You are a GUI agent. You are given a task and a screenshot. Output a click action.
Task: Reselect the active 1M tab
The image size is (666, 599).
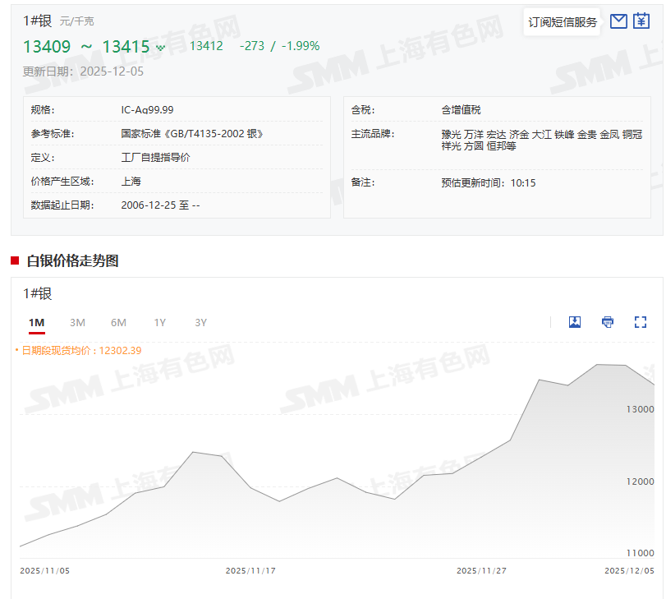pos(36,322)
